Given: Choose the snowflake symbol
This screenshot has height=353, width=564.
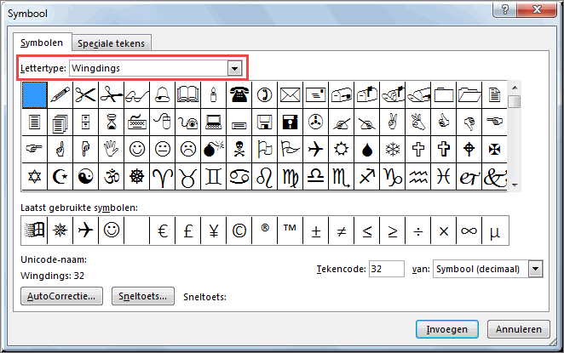Looking at the screenshot, I should click(393, 149).
